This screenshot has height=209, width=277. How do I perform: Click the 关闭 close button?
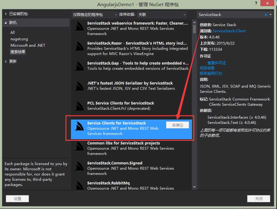click(259, 199)
